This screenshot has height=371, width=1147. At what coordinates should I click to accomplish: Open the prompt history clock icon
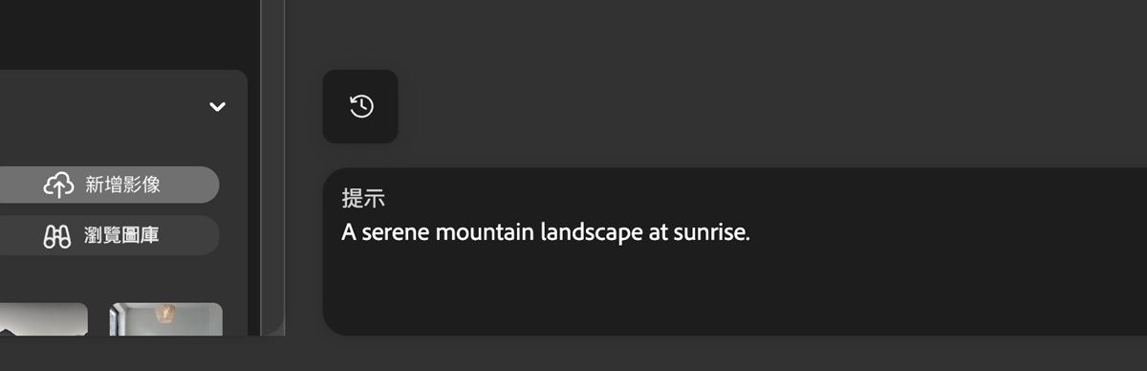[x=360, y=106]
